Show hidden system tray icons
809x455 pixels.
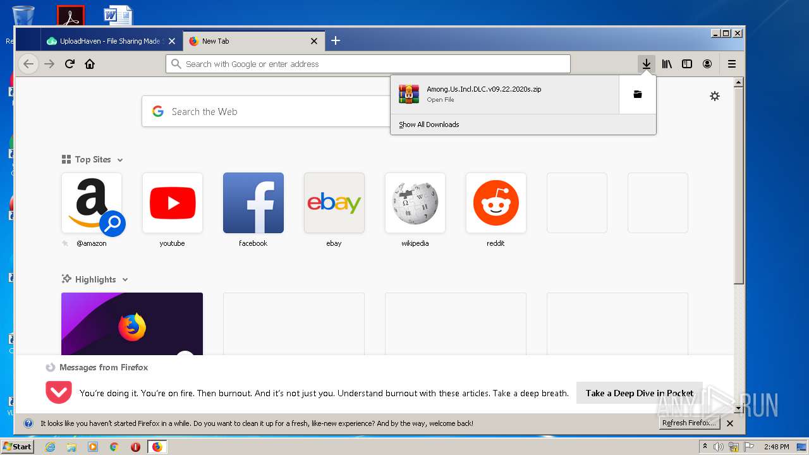coord(705,447)
